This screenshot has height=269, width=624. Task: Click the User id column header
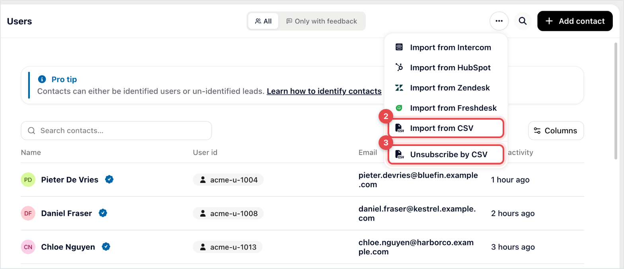tap(205, 152)
